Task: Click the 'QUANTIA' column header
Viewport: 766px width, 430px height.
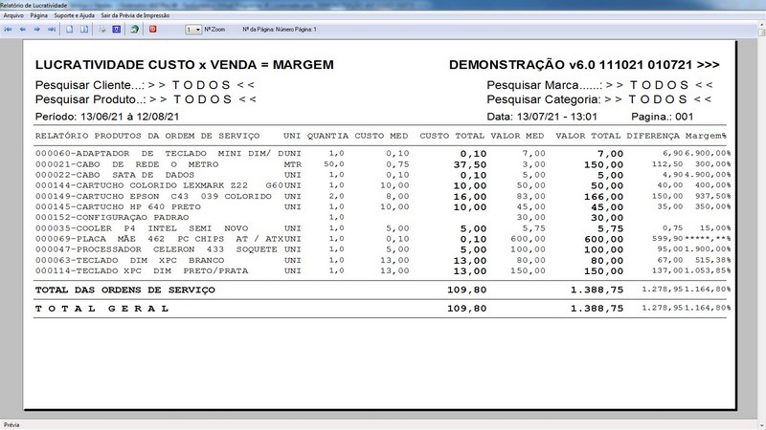Action: click(x=327, y=136)
